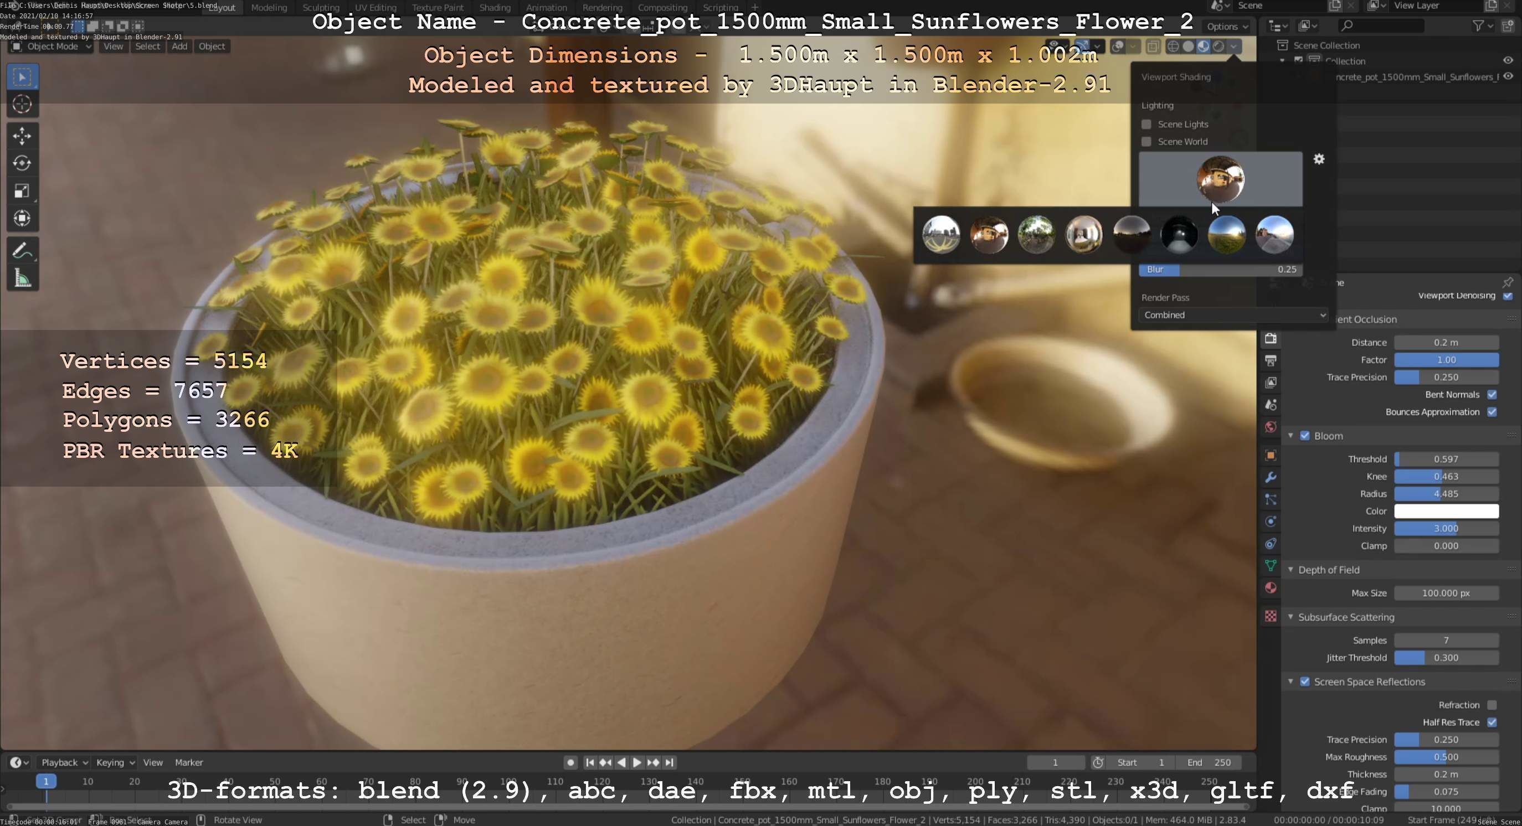The height and width of the screenshot is (826, 1522).
Task: Open the Options dropdown
Action: pyautogui.click(x=1227, y=27)
